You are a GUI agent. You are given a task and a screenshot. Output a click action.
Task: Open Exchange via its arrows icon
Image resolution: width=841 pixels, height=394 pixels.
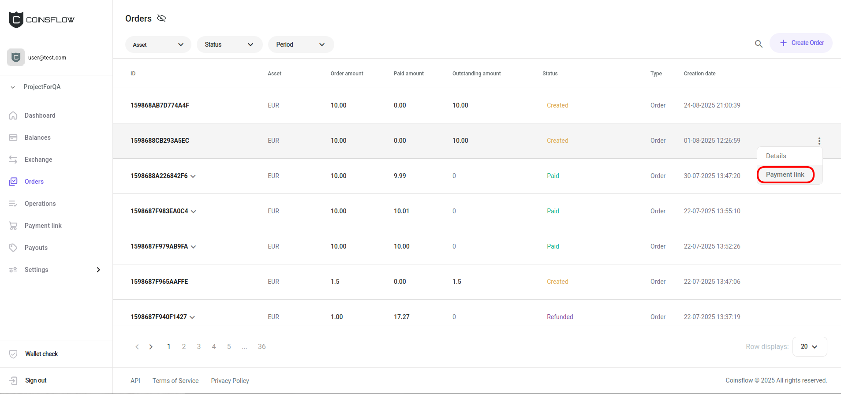[x=13, y=160]
